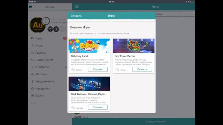Click the Настройки gear icon
The image size is (223, 125).
point(32,89)
